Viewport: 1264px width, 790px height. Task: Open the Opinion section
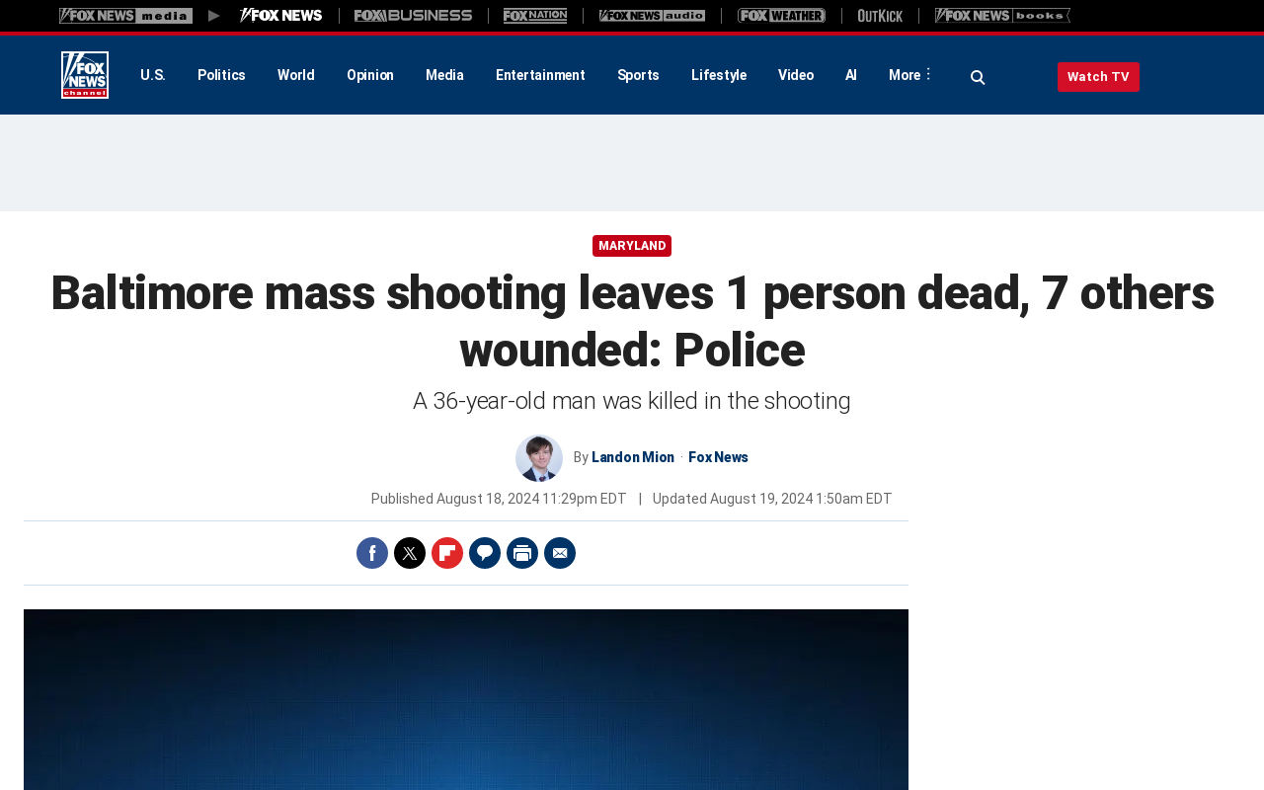pos(370,75)
